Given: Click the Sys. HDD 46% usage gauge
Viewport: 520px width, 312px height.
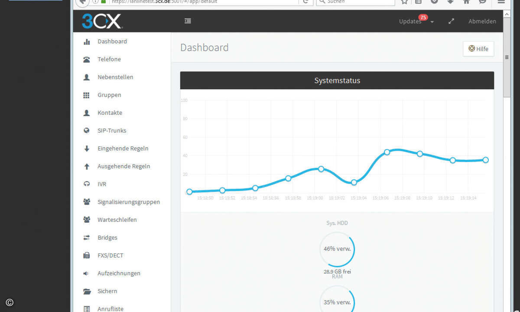Looking at the screenshot, I should [337, 249].
